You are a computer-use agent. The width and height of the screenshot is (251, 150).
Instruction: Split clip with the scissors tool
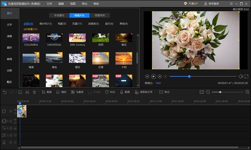pos(27,92)
